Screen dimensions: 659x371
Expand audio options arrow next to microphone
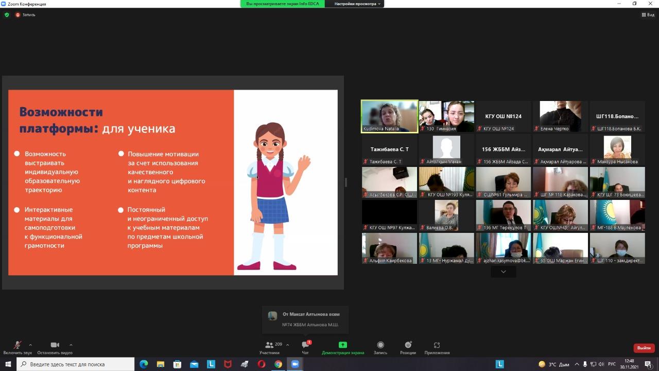coord(30,345)
